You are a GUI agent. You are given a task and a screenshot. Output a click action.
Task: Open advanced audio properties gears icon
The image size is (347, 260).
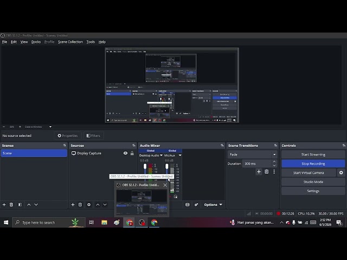(196, 205)
